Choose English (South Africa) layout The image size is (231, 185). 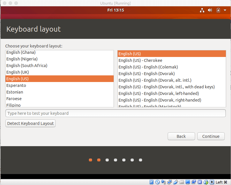tap(60, 66)
